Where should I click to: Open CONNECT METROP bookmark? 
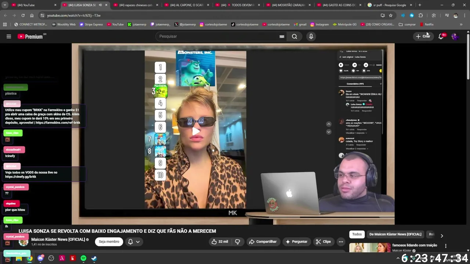point(31,25)
